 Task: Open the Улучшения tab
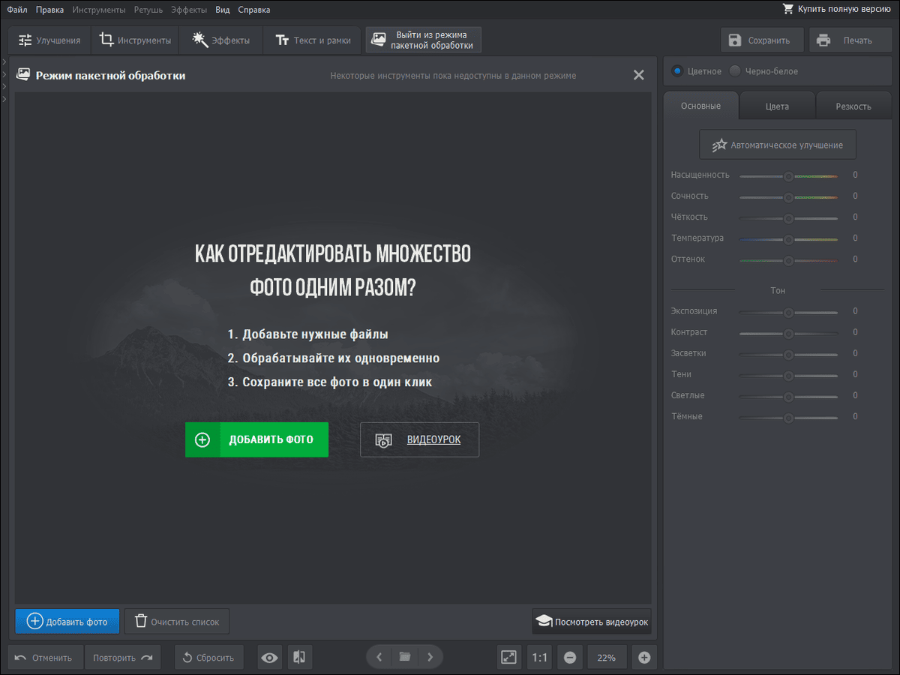tap(49, 40)
